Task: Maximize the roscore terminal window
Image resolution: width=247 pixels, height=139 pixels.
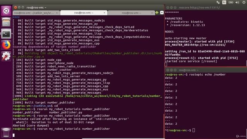Action: tap(175, 7)
